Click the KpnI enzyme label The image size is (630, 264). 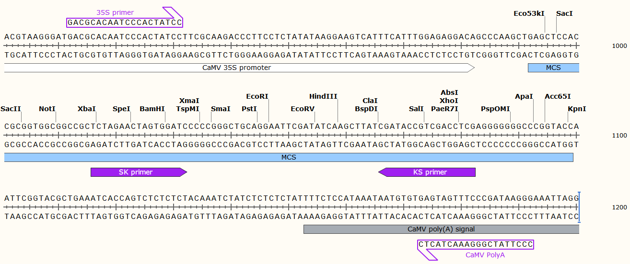[577, 109]
